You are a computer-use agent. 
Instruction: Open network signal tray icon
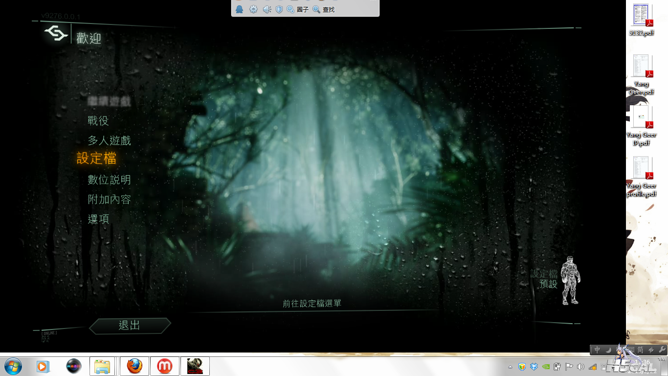593,367
